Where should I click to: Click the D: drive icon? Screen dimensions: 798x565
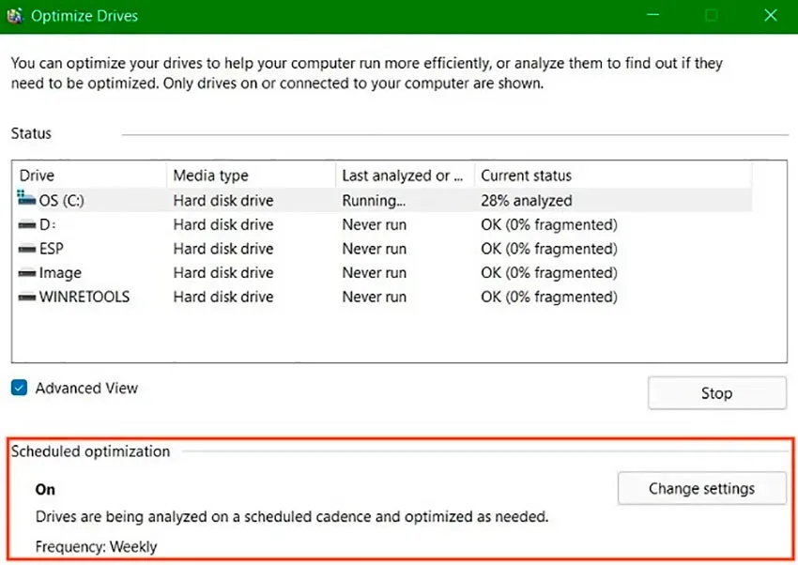pos(27,224)
